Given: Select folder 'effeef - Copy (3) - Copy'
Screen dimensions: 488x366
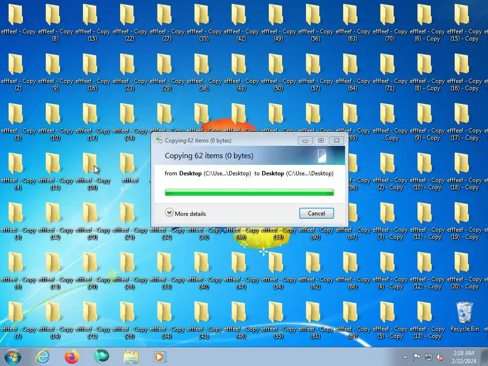Looking at the screenshot, I should (390, 221).
